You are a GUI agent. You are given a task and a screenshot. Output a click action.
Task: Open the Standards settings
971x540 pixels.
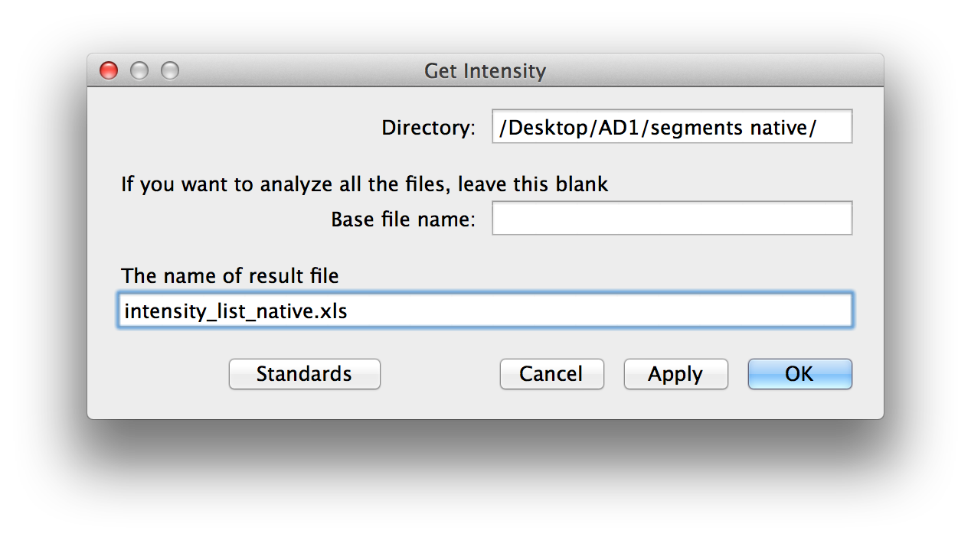pos(304,374)
